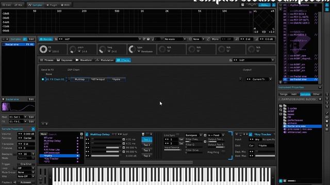Viewport: 330px width, 185px height.
Task: Open the Loop Off dropdown
Action: point(26,168)
